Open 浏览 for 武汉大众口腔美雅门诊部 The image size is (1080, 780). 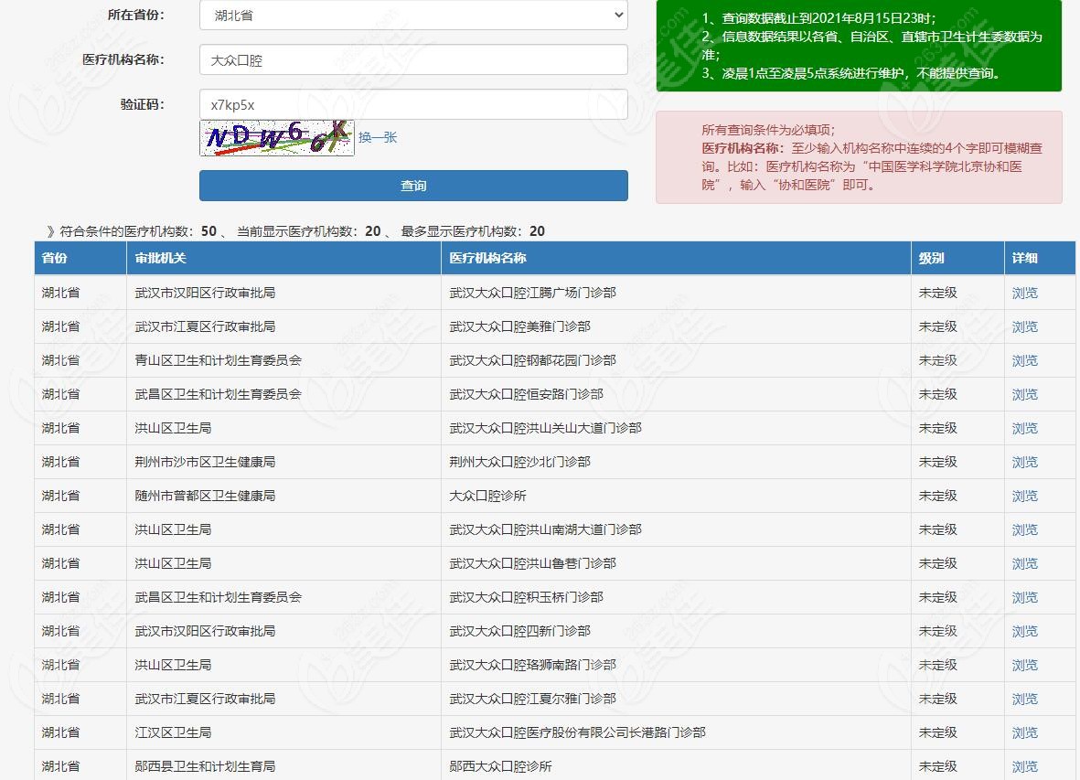pos(1024,327)
